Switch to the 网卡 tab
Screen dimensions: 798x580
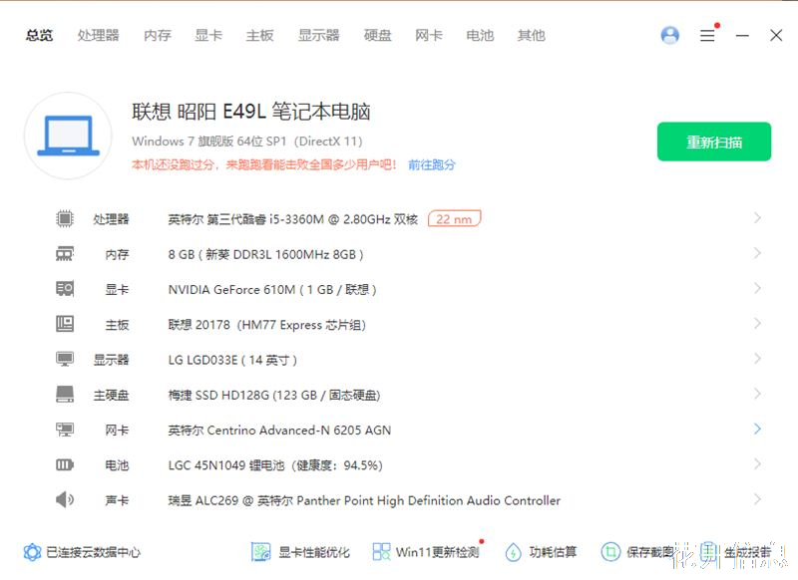click(x=429, y=35)
